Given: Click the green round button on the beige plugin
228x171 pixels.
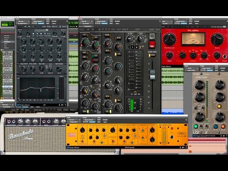Looking at the screenshot, I should pyautogui.click(x=196, y=126).
